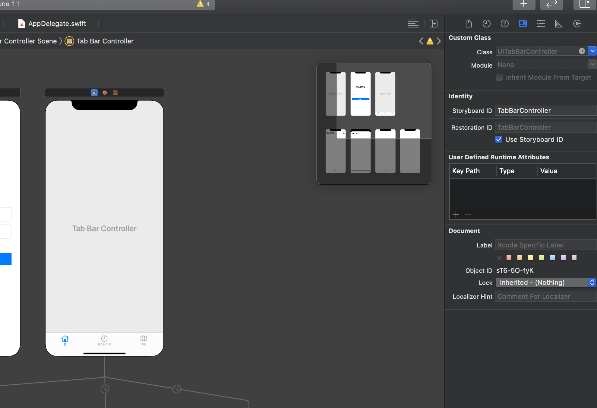Open the File inspector icon

click(469, 24)
